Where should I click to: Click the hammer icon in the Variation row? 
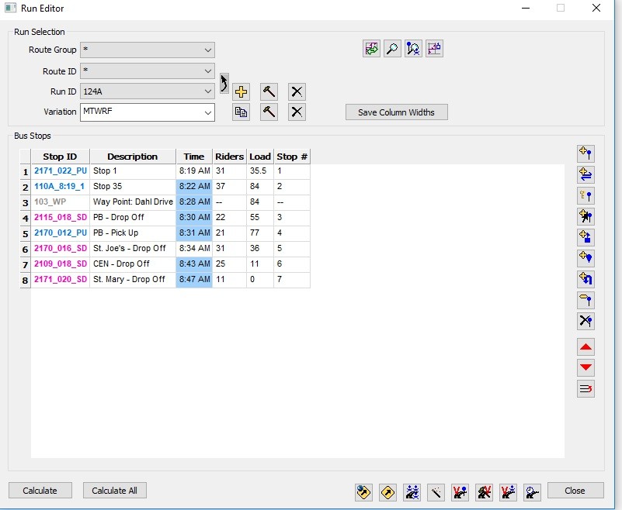tap(269, 112)
